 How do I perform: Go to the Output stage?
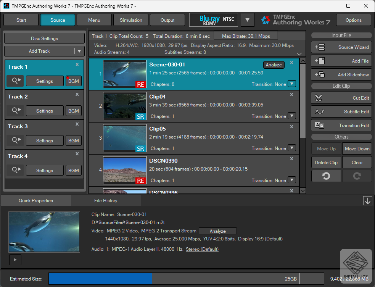[x=167, y=20]
